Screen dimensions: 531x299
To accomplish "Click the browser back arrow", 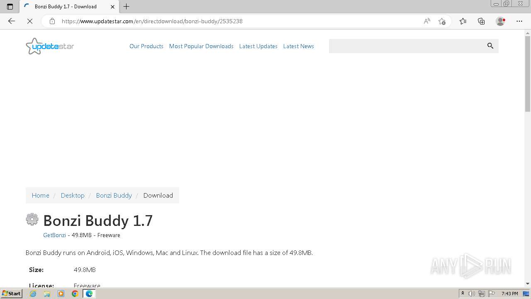I will tap(12, 21).
